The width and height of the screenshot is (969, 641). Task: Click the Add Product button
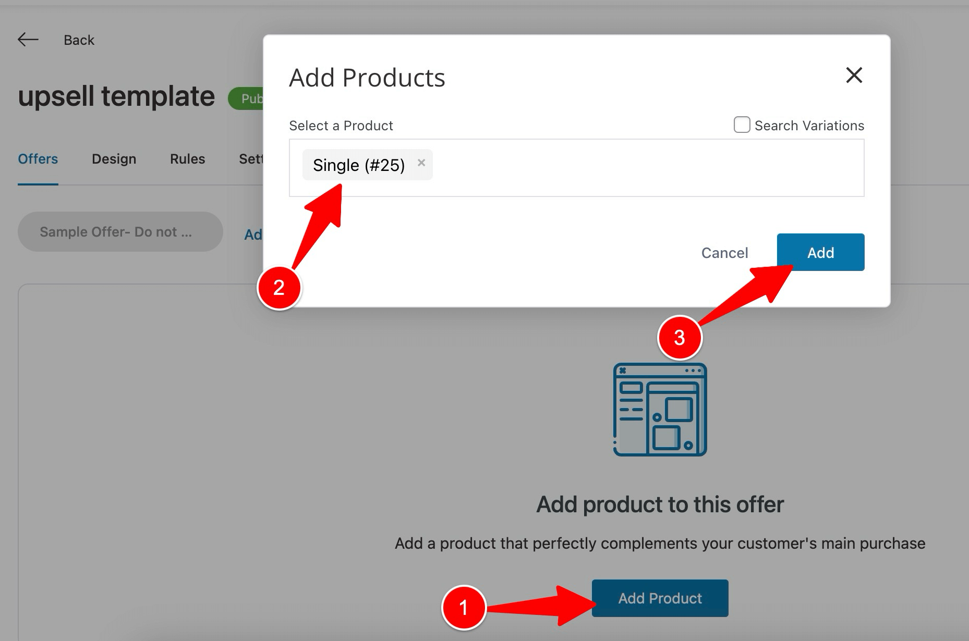[660, 598]
